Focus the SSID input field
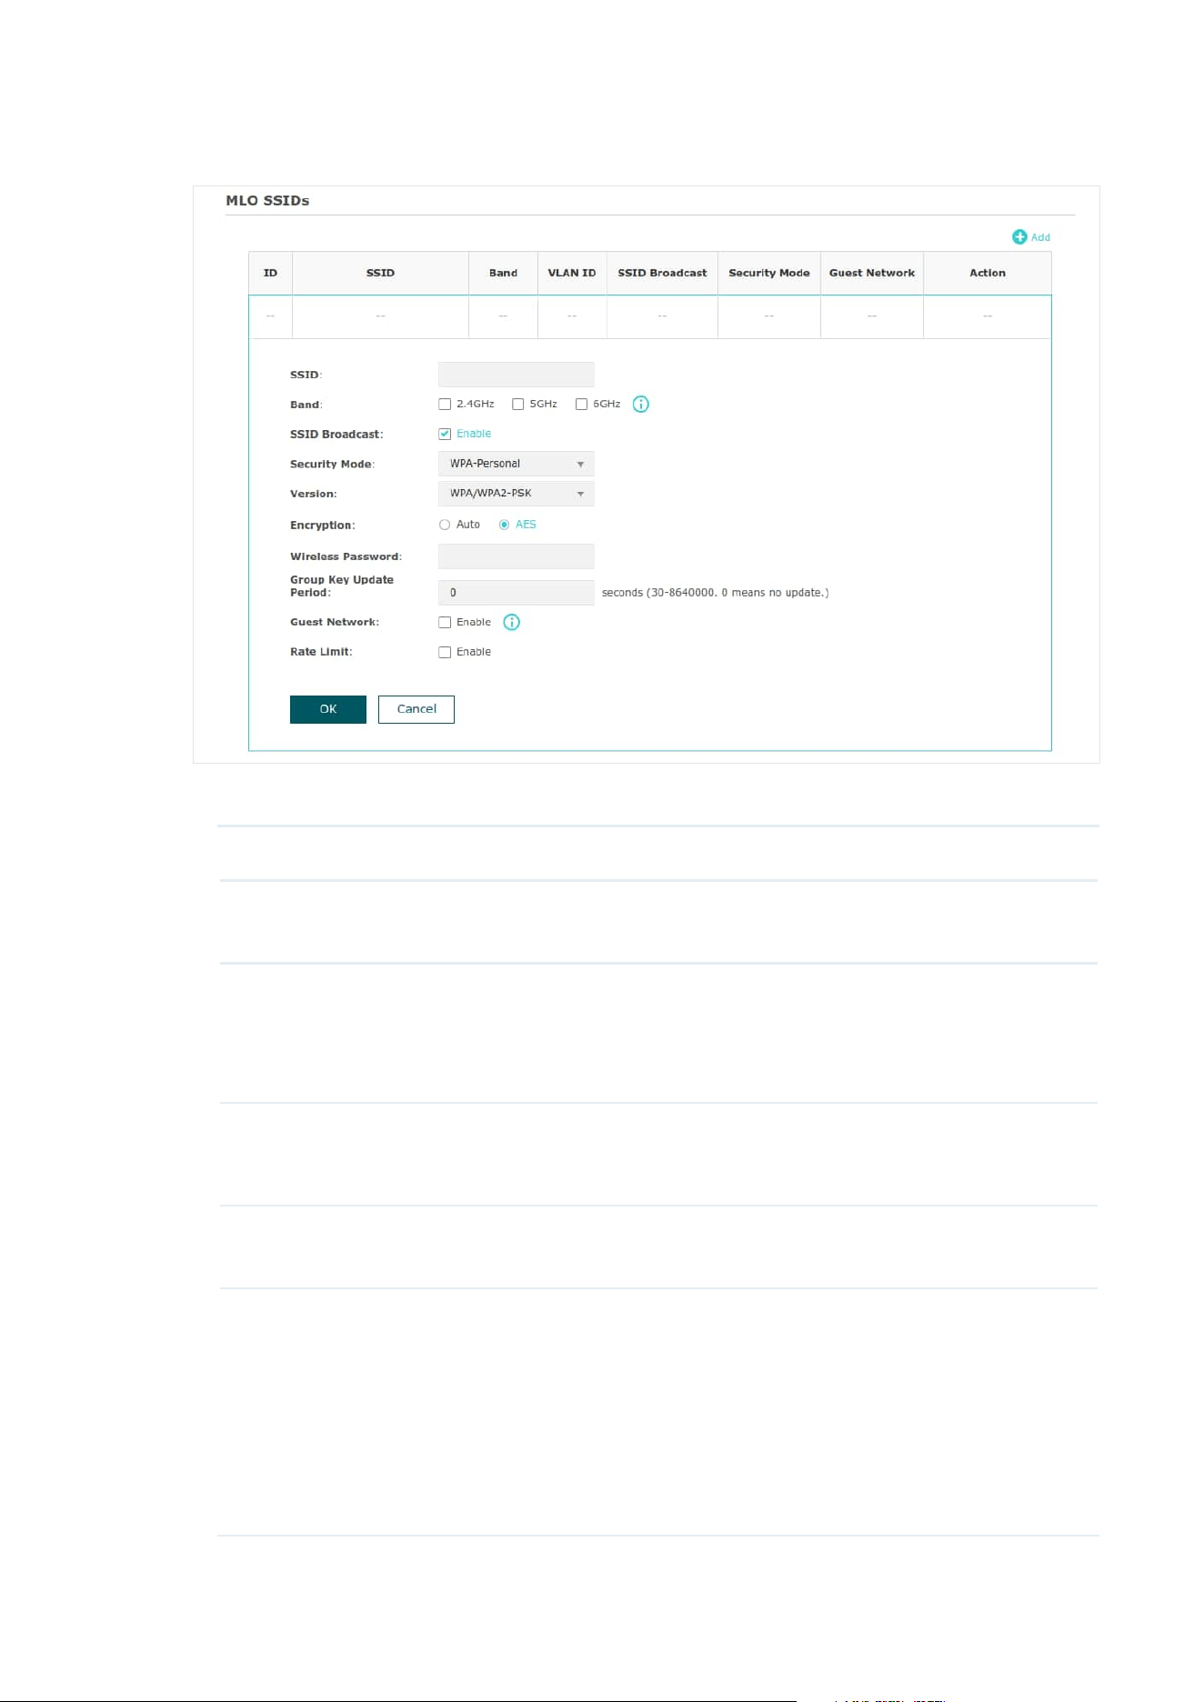Screen dimensions: 1204x1702 click(x=516, y=375)
